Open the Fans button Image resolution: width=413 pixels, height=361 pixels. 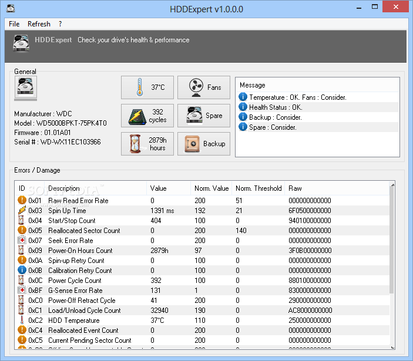(204, 87)
